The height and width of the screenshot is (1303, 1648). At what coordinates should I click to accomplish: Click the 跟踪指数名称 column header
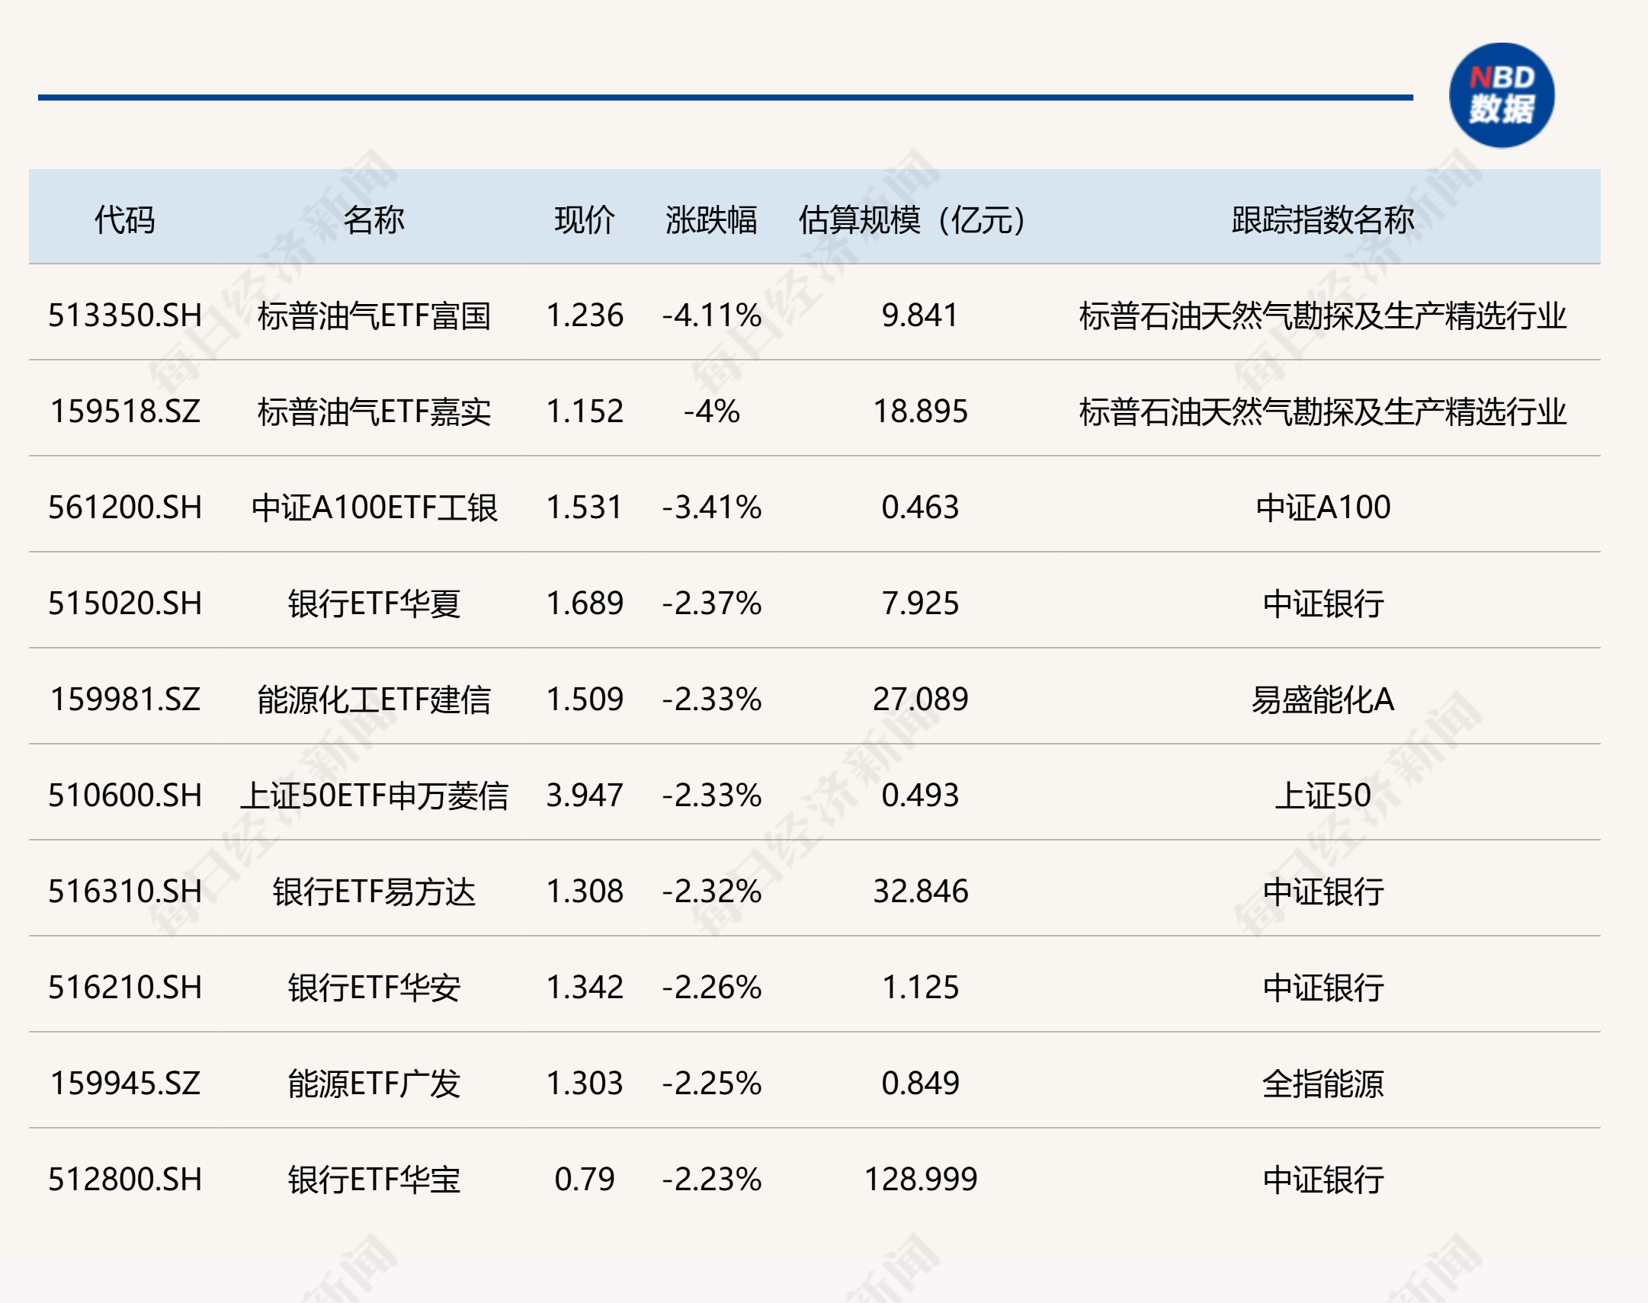(x=1323, y=219)
